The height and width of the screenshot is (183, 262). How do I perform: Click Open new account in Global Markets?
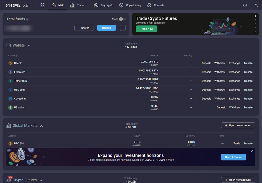coord(238,125)
